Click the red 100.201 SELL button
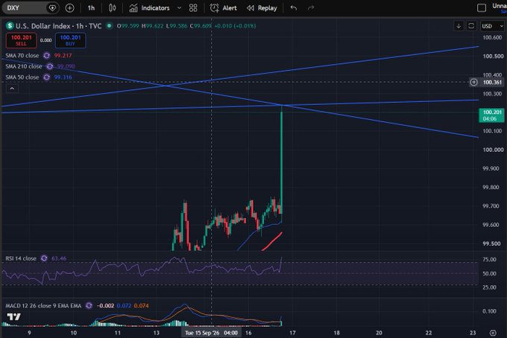 point(21,40)
